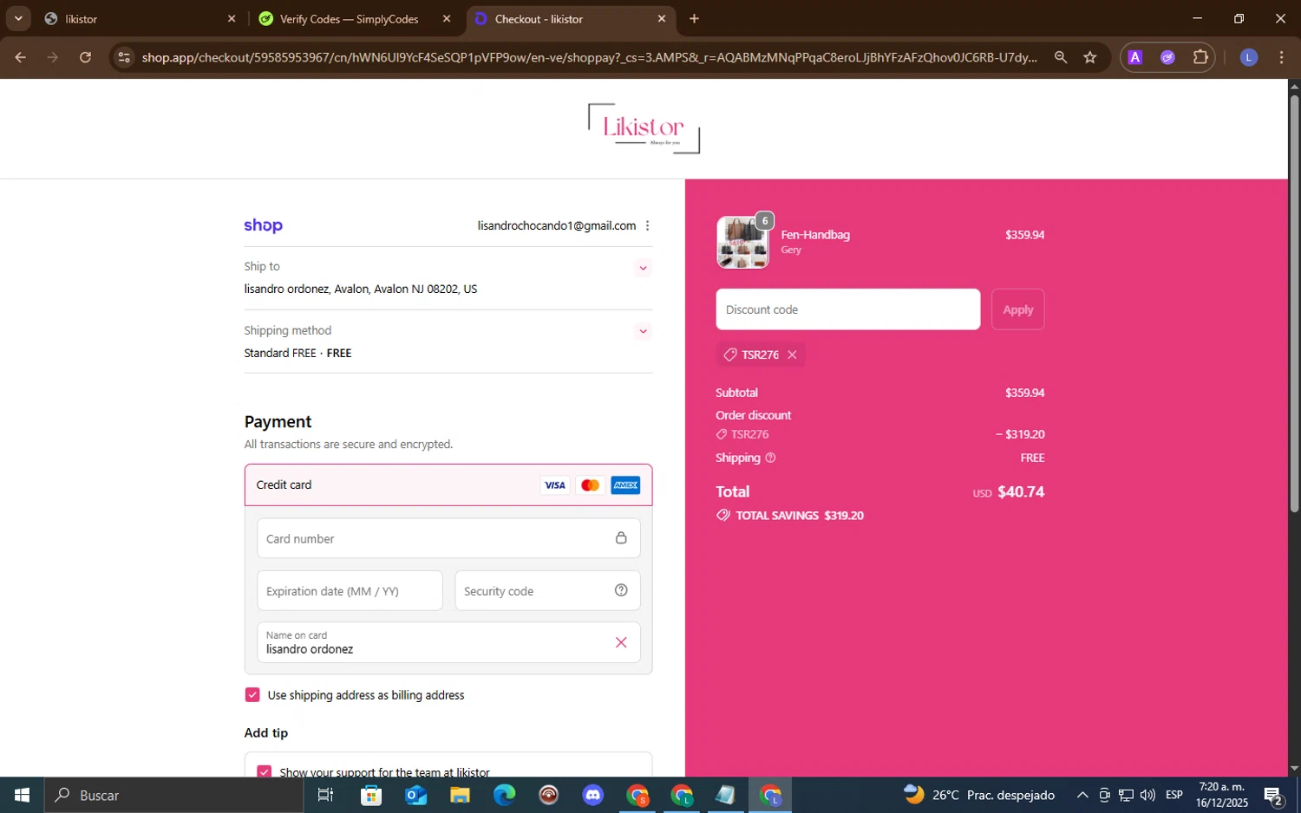Open account options next to email
The height and width of the screenshot is (813, 1301).
click(x=647, y=225)
